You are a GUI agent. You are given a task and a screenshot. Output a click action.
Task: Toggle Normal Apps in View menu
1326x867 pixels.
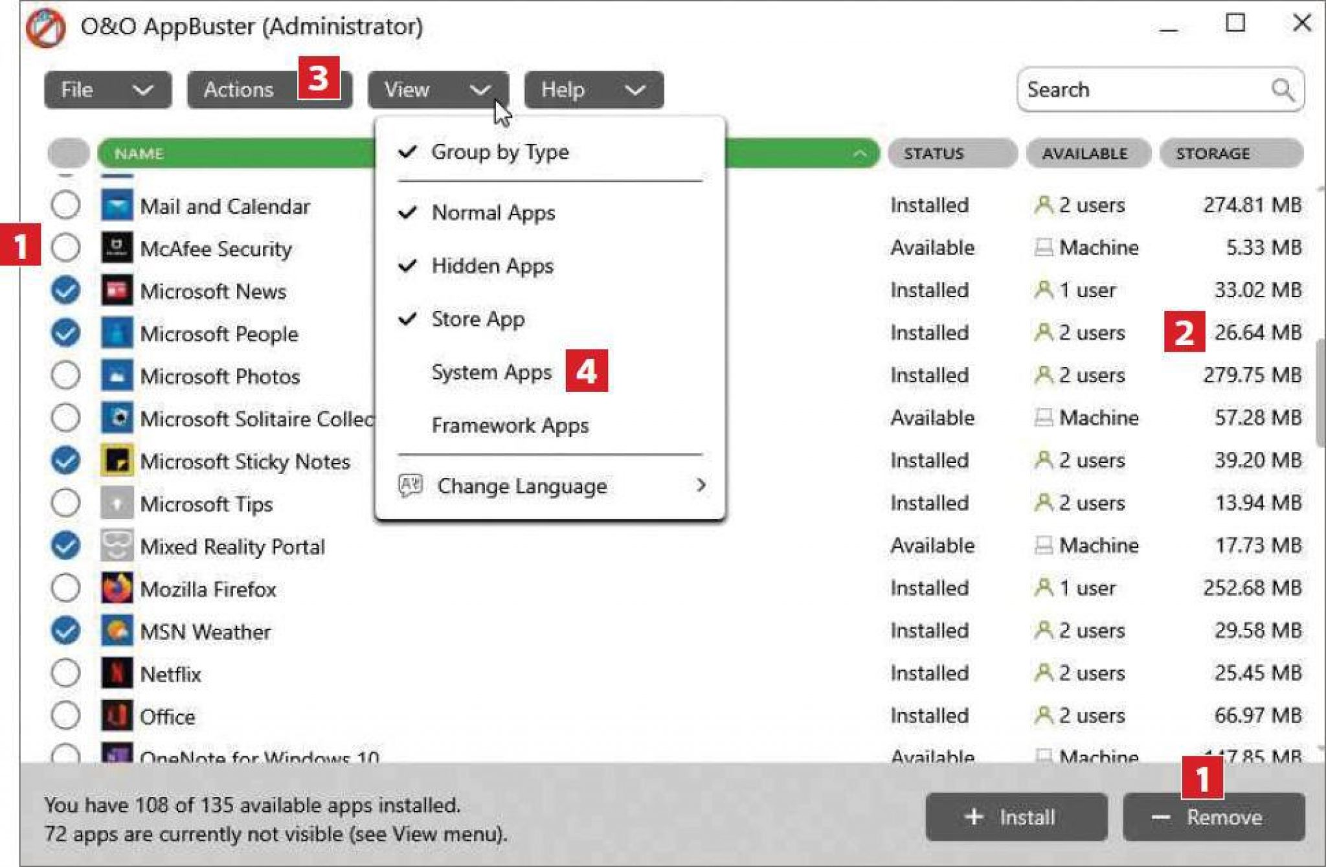[550, 212]
